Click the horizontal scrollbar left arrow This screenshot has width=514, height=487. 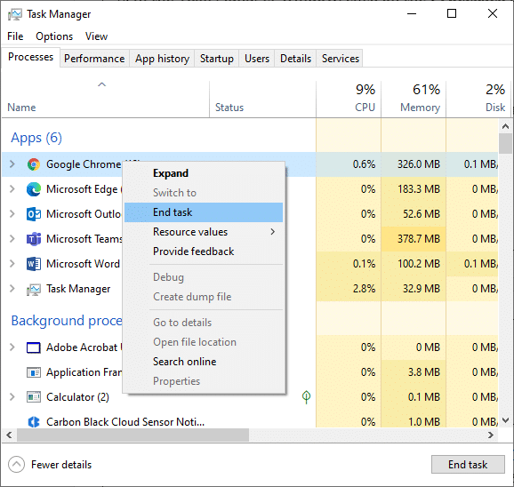click(x=9, y=435)
